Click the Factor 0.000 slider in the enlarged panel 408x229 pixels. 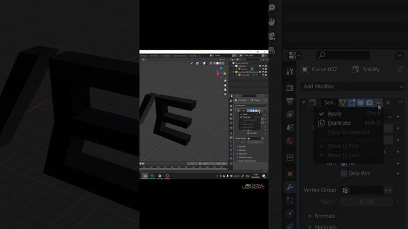click(367, 202)
